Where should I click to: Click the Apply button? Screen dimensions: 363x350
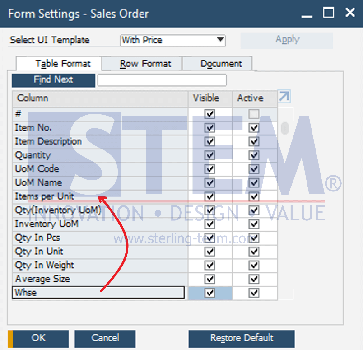[287, 41]
